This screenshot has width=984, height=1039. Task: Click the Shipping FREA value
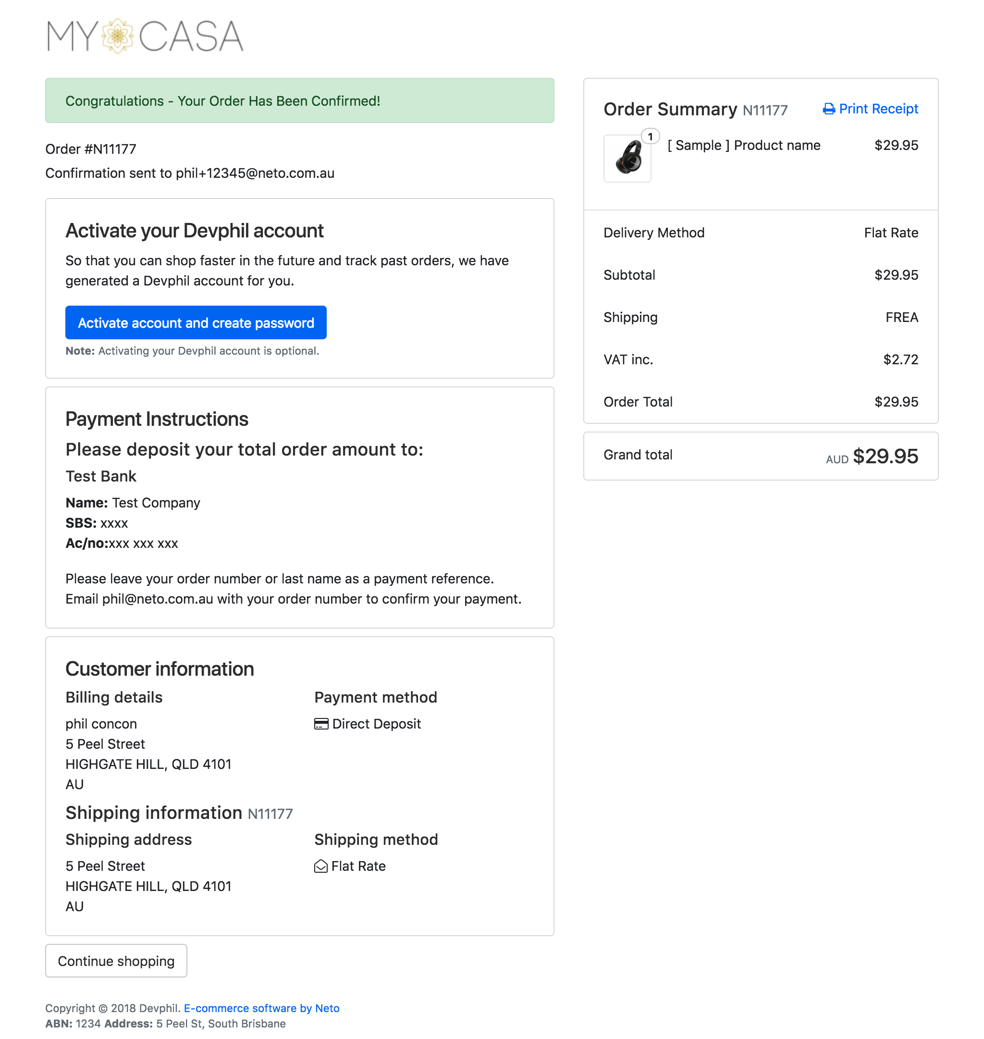(x=902, y=318)
